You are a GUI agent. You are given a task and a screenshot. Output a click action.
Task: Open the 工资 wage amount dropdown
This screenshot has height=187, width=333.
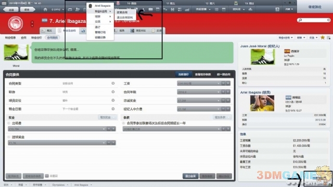coord(199,84)
